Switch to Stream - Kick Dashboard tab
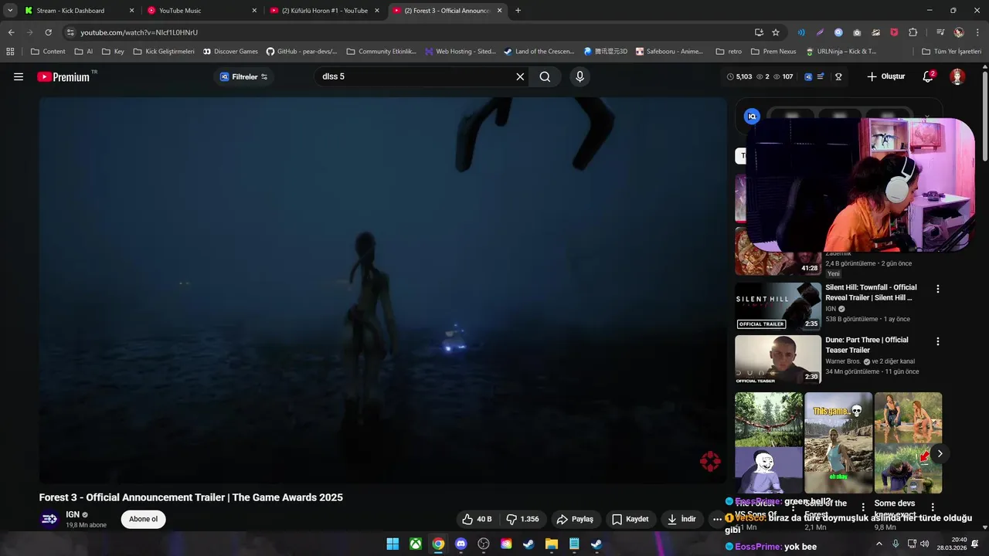The height and width of the screenshot is (556, 989). (80, 11)
